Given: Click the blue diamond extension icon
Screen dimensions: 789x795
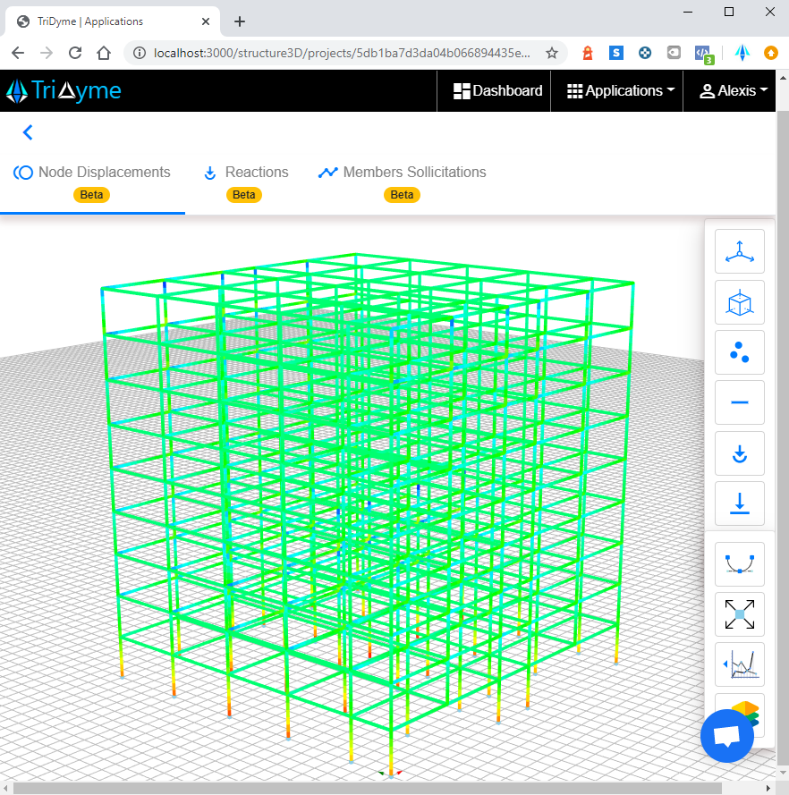Looking at the screenshot, I should pyautogui.click(x=742, y=53).
